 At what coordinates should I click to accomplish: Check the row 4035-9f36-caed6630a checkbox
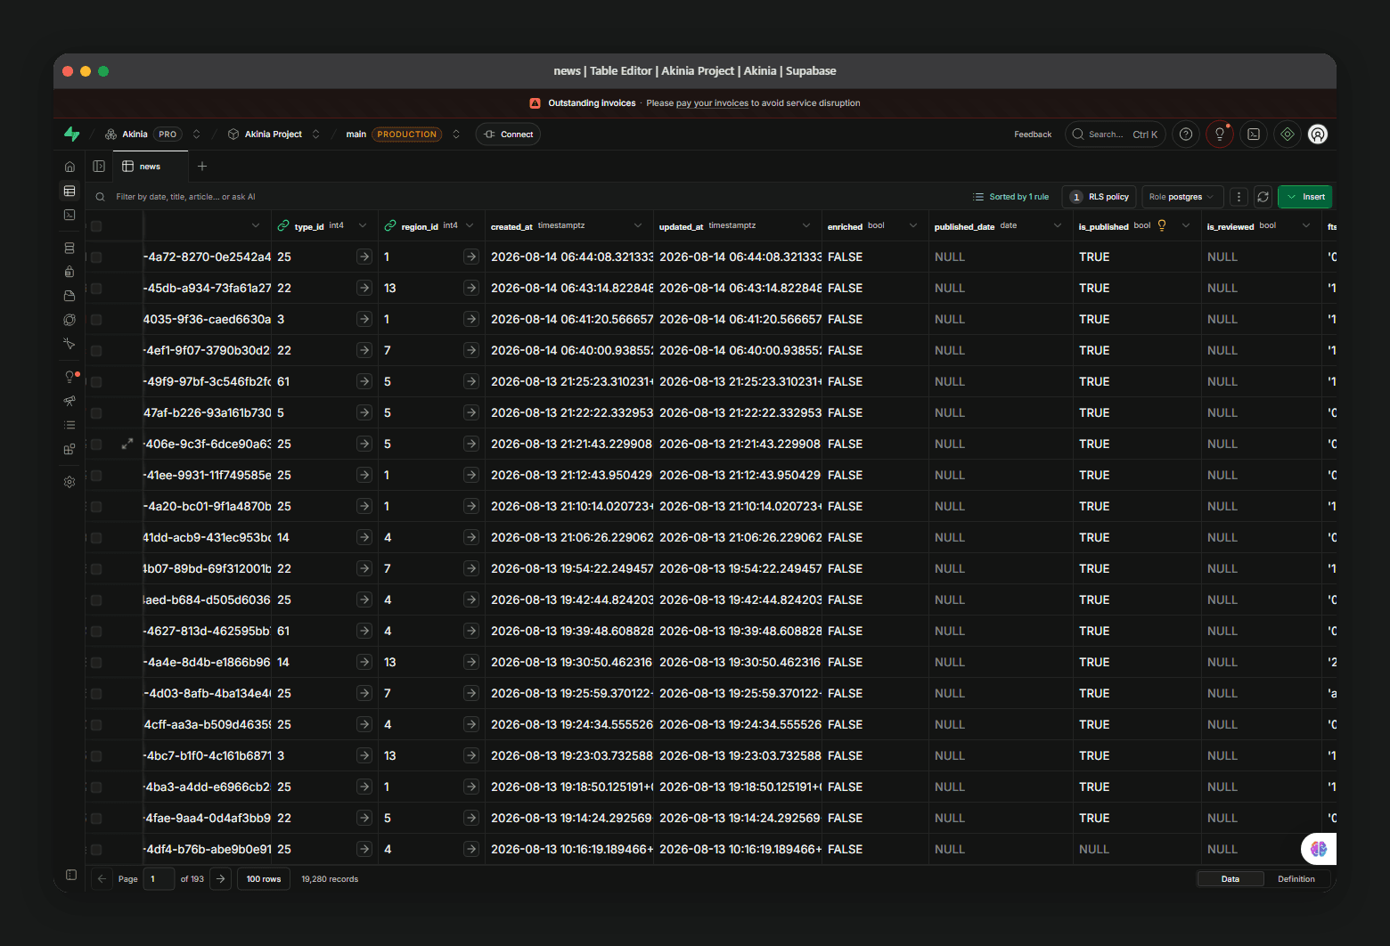96,320
